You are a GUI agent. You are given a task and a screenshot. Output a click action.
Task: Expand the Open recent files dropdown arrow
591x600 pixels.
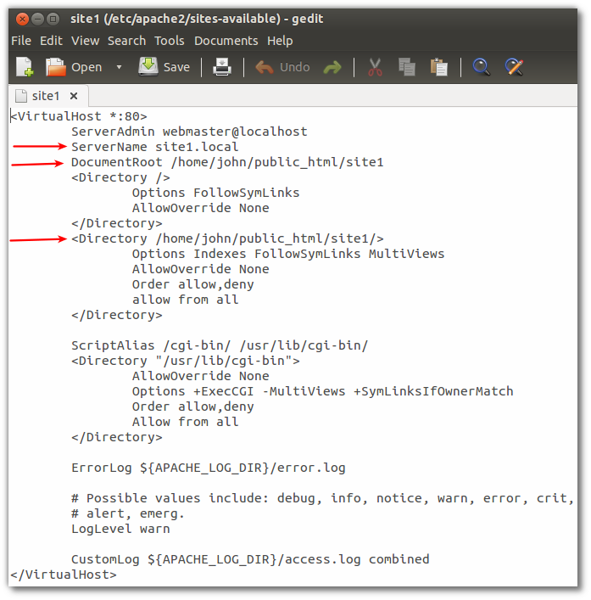(x=119, y=67)
